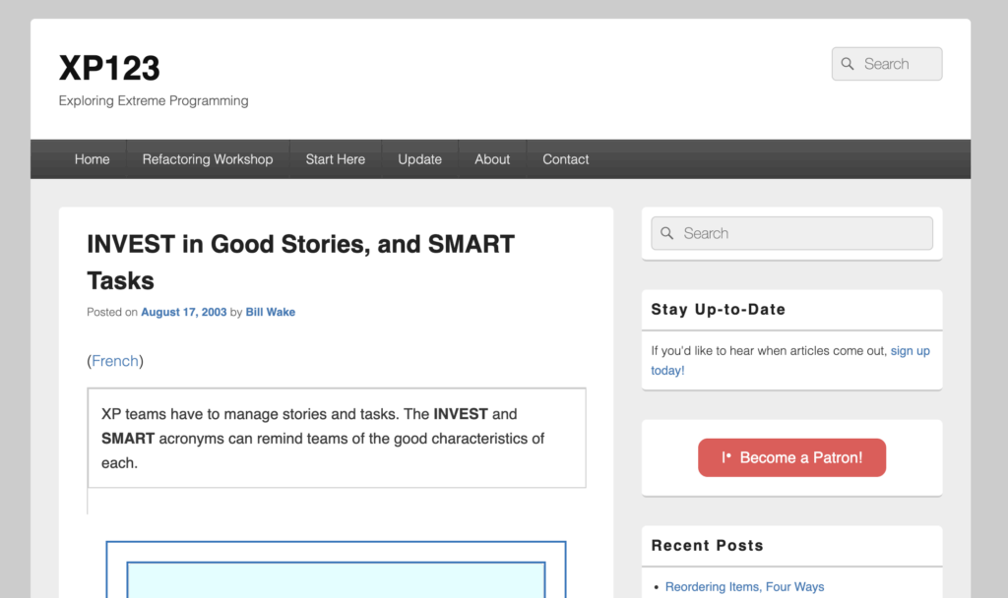1008x598 pixels.
Task: Open the Update navigation item
Action: coord(419,159)
